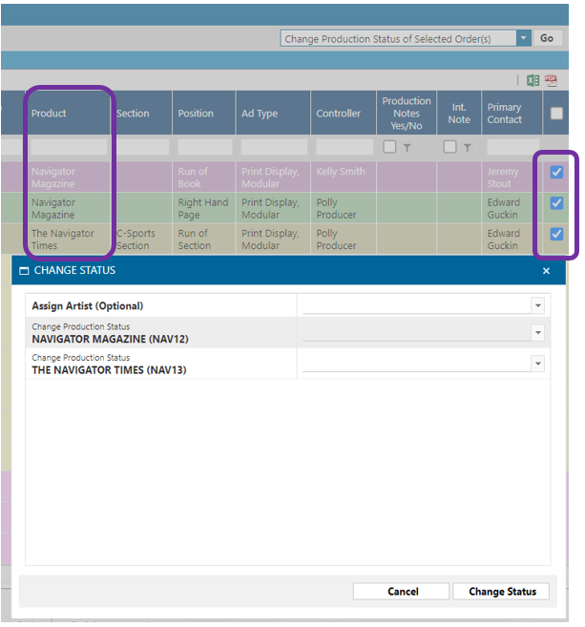
Task: Toggle the select-all checkbox in header
Action: pos(556,114)
